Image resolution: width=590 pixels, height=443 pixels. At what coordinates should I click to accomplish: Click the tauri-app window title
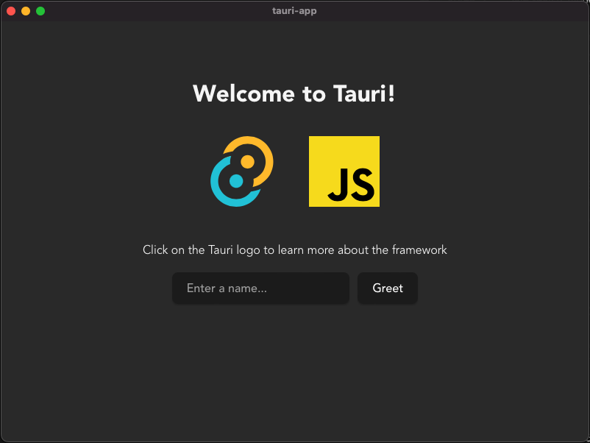[x=294, y=11]
